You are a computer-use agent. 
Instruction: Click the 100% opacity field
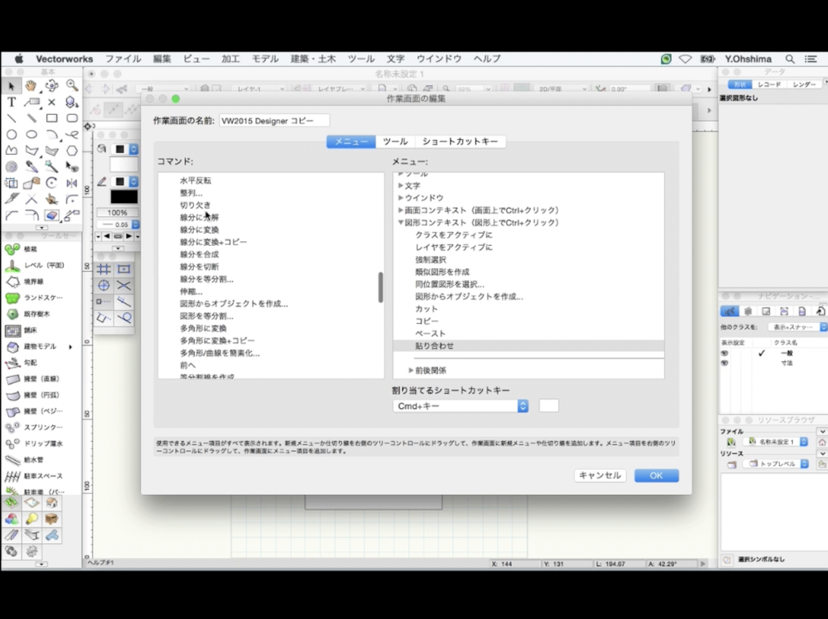point(117,213)
